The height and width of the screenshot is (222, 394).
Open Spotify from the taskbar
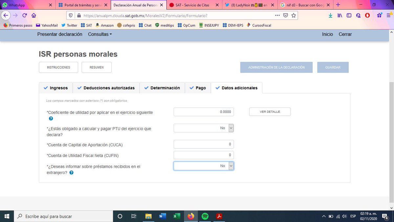click(205, 216)
